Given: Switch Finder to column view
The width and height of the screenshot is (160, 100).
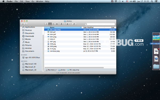Looking at the screenshot, I should click(53, 24).
